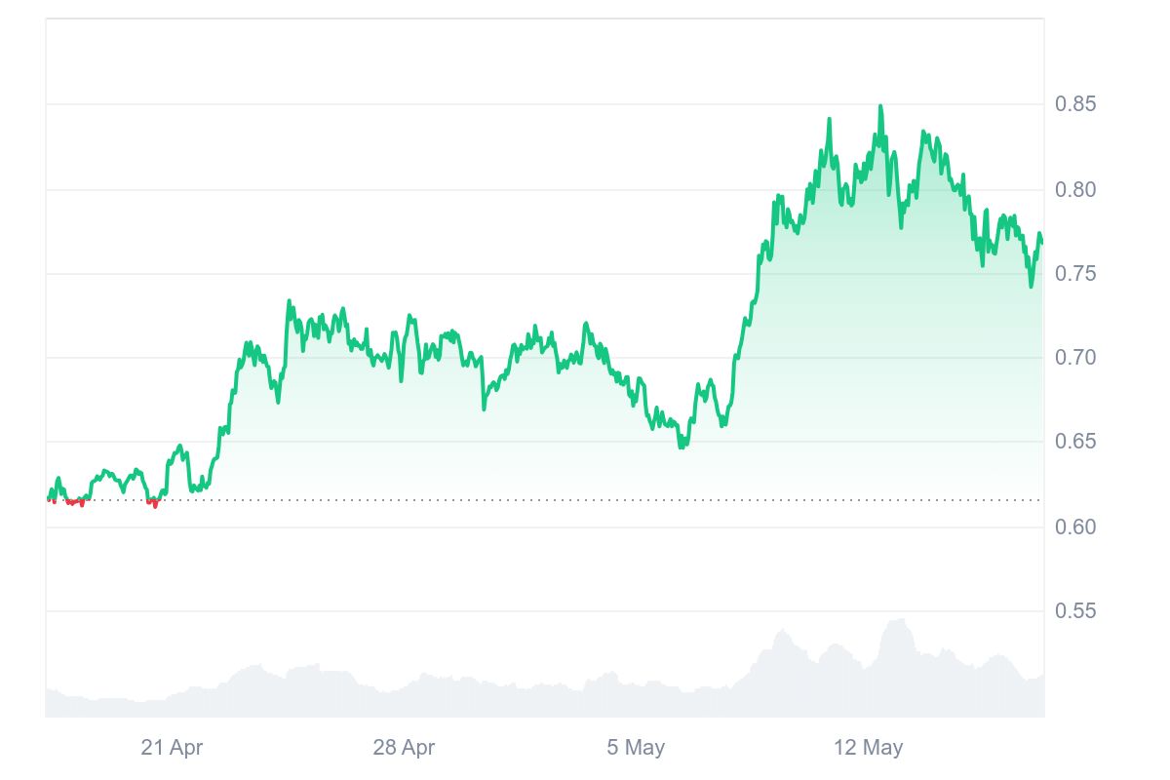Click the 28 Apr date label

[x=404, y=748]
